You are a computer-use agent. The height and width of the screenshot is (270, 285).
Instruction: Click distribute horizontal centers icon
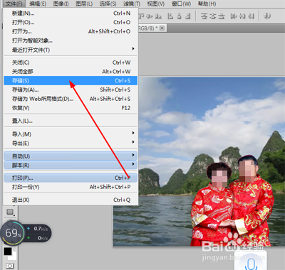(242, 16)
